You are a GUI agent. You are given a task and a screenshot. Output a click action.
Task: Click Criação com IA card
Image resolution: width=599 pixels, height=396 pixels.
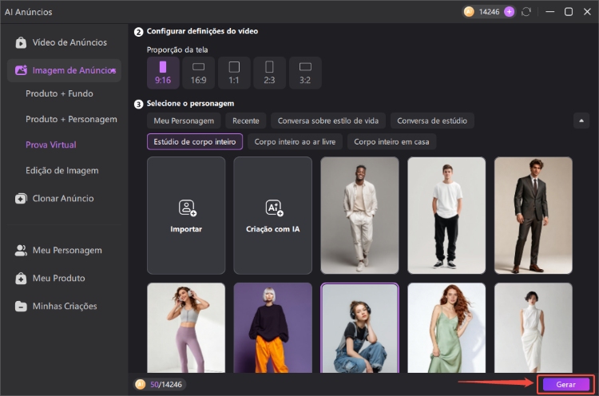point(273,216)
